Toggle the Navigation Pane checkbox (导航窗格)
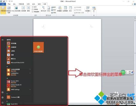This screenshot has height=106, width=136. pyautogui.click(x=33, y=12)
